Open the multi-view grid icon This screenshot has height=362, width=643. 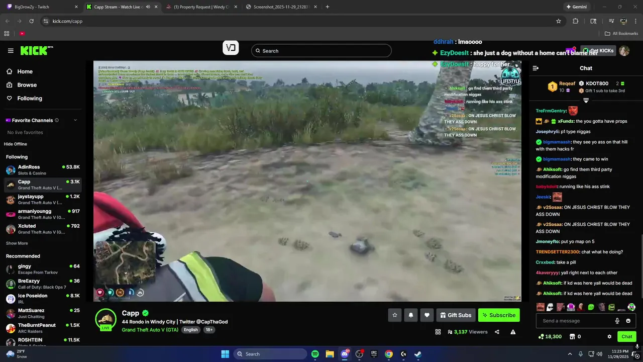click(438, 332)
